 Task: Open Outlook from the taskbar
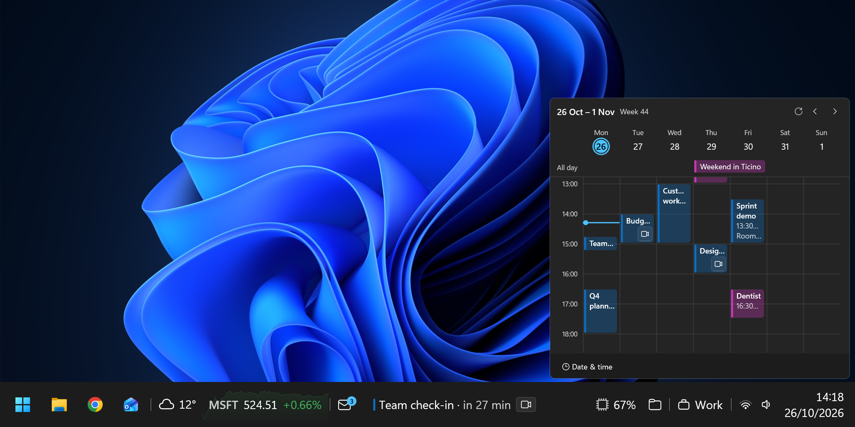131,404
